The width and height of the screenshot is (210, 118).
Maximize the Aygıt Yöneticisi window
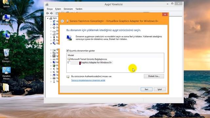click(x=172, y=4)
